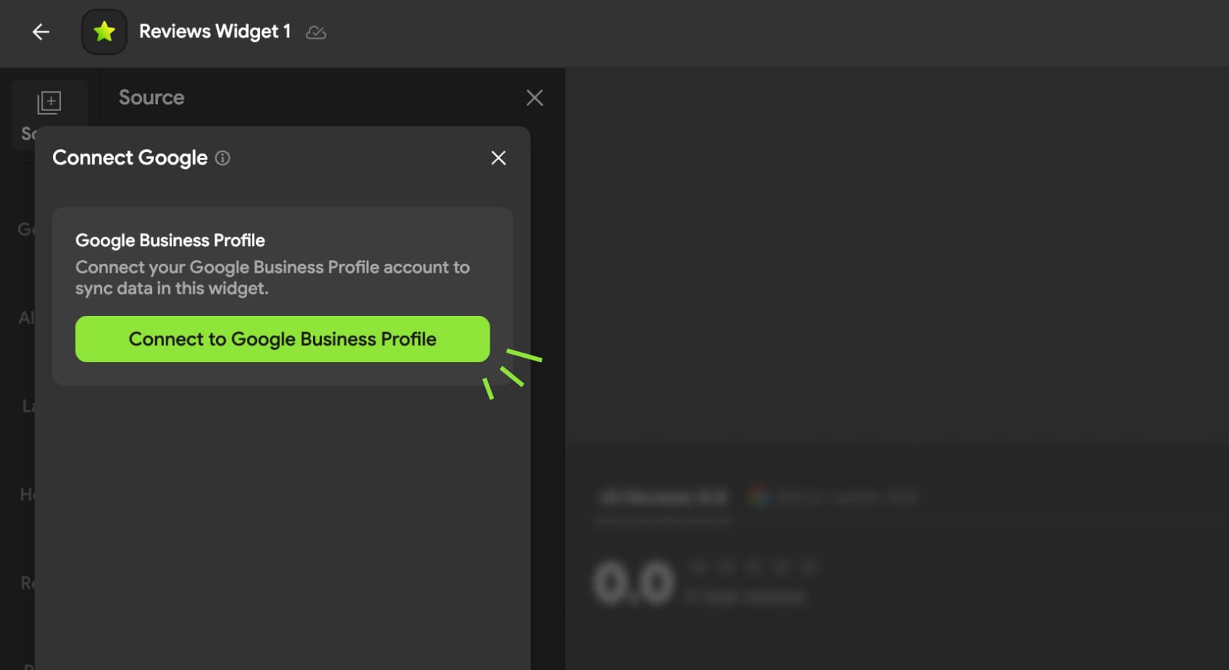1229x670 pixels.
Task: Close the Connect Google dialog
Action: 498,158
